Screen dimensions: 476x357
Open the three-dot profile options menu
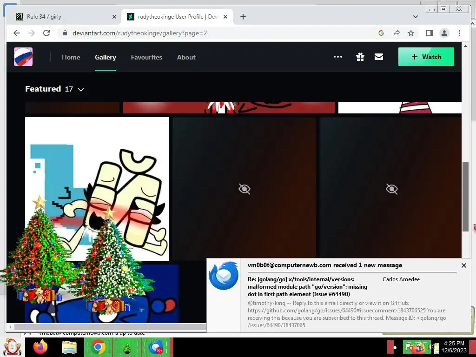pyautogui.click(x=338, y=57)
